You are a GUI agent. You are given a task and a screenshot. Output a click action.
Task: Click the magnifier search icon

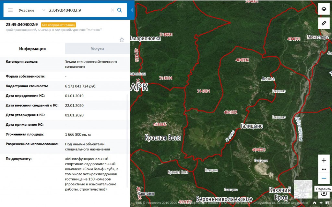coord(120,10)
